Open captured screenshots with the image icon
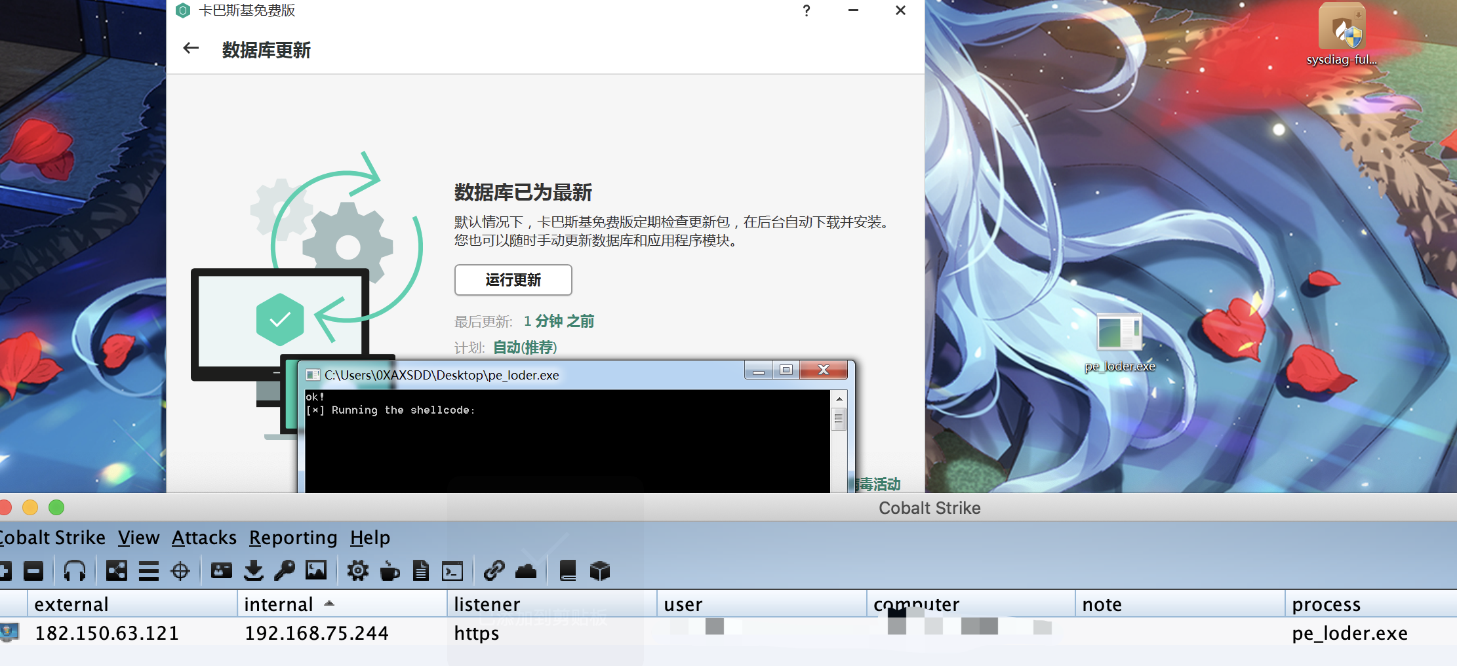 pos(316,570)
